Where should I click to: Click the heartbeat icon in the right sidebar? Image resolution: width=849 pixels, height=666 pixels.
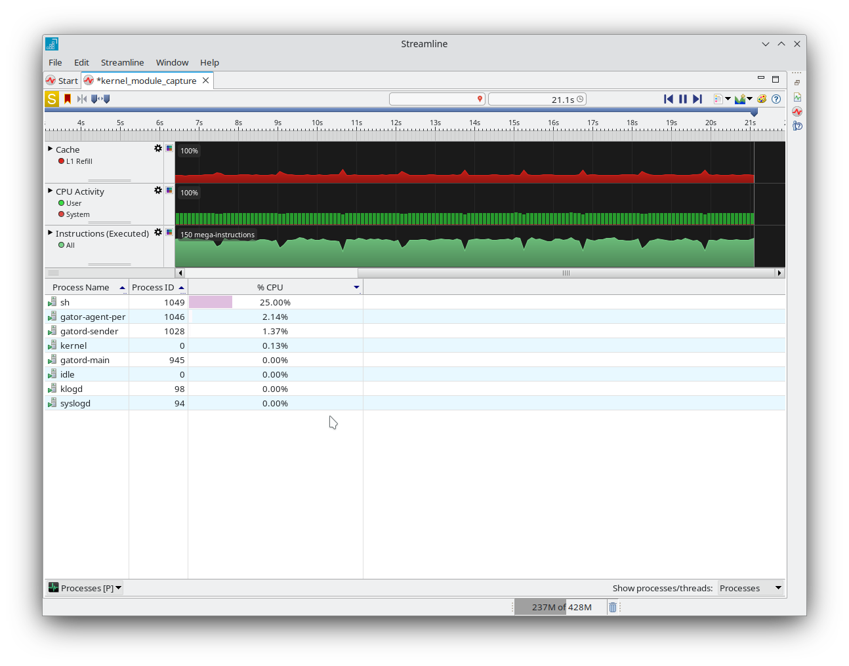tap(797, 111)
